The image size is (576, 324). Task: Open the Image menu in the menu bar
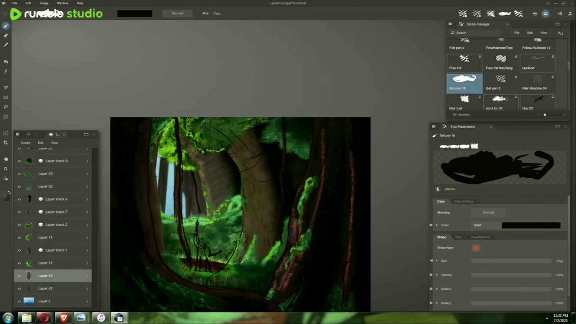(44, 3)
